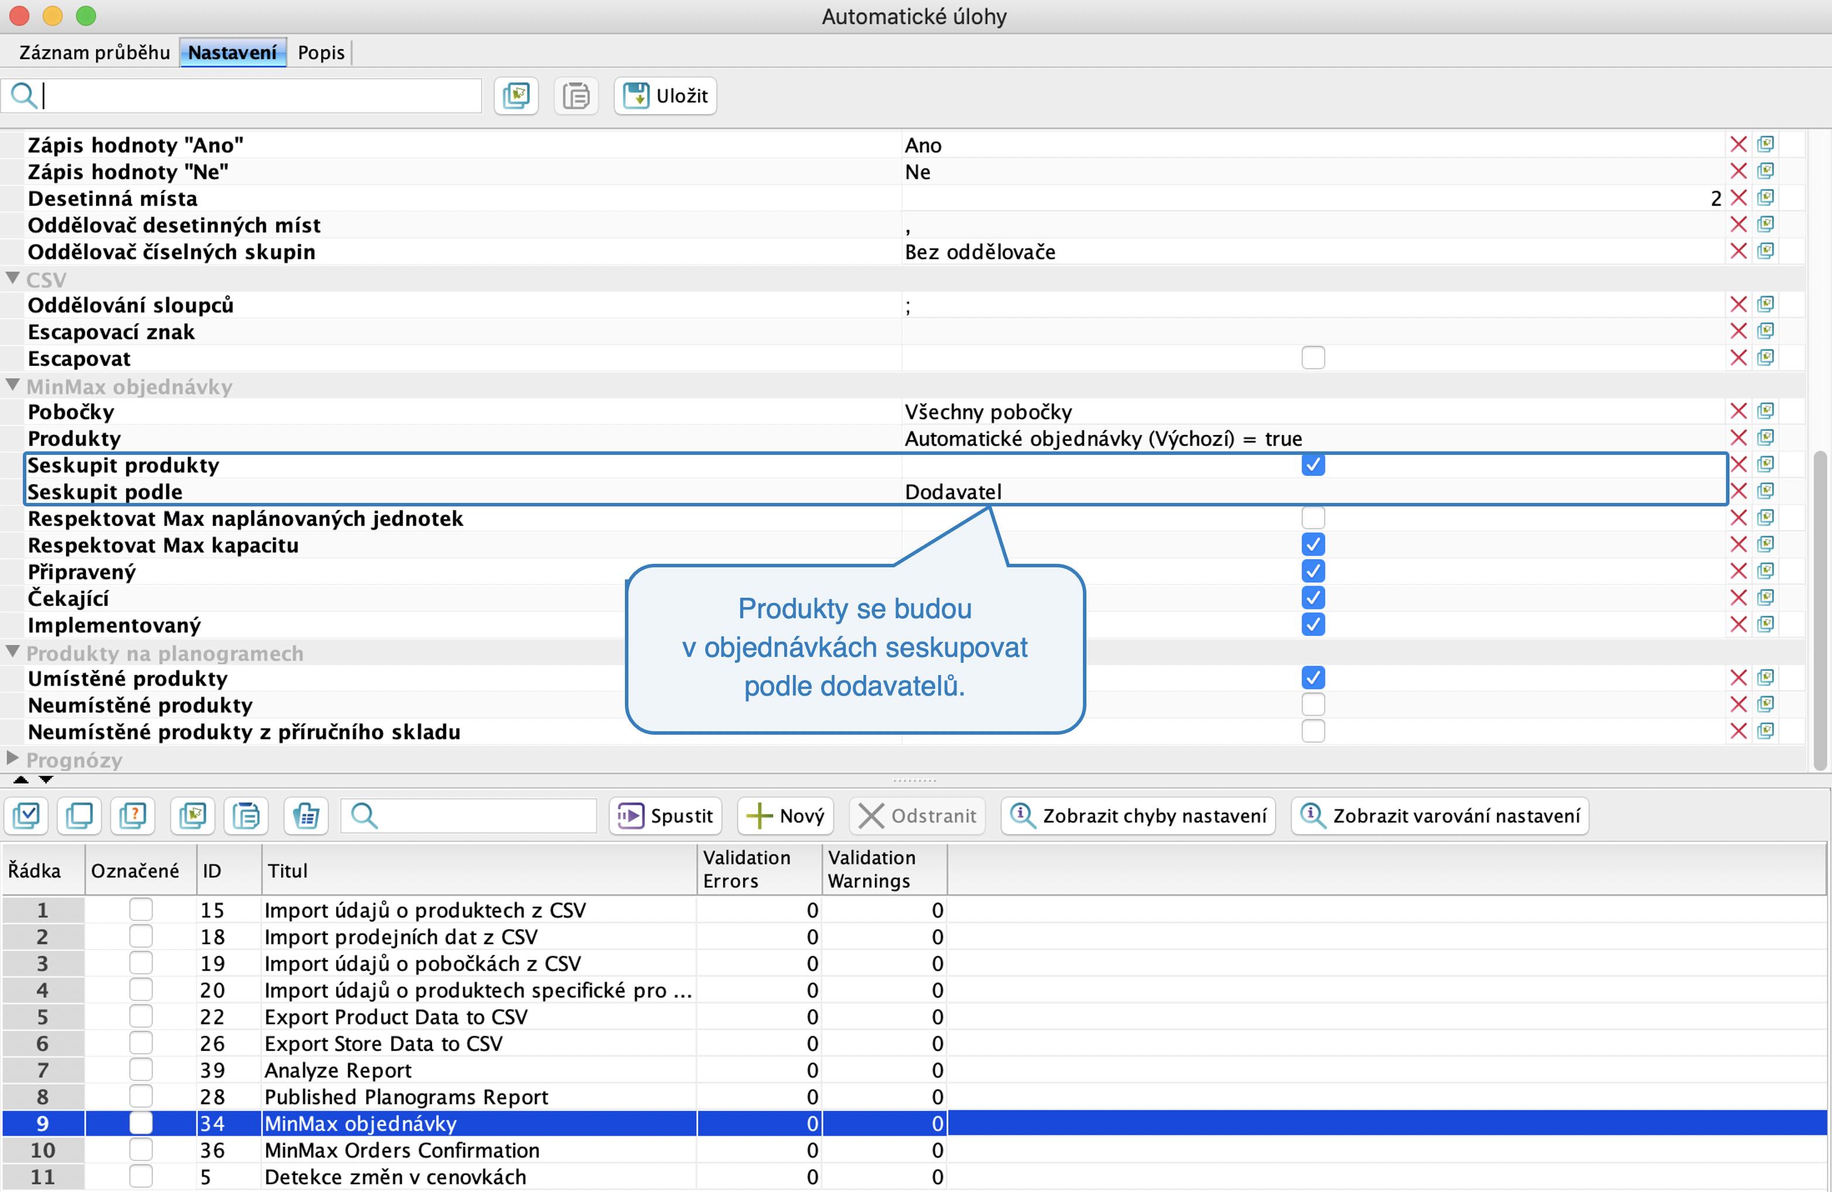This screenshot has width=1832, height=1192.
Task: Clear the Seskupit podle setting with red X
Action: point(1738,491)
